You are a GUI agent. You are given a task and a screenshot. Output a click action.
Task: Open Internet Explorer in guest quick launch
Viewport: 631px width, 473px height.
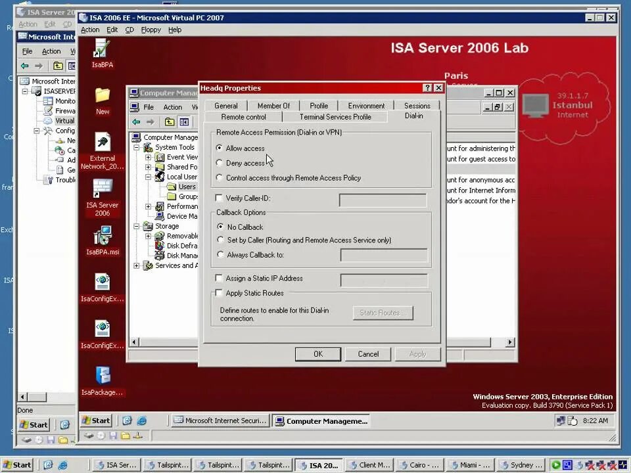[x=142, y=420]
